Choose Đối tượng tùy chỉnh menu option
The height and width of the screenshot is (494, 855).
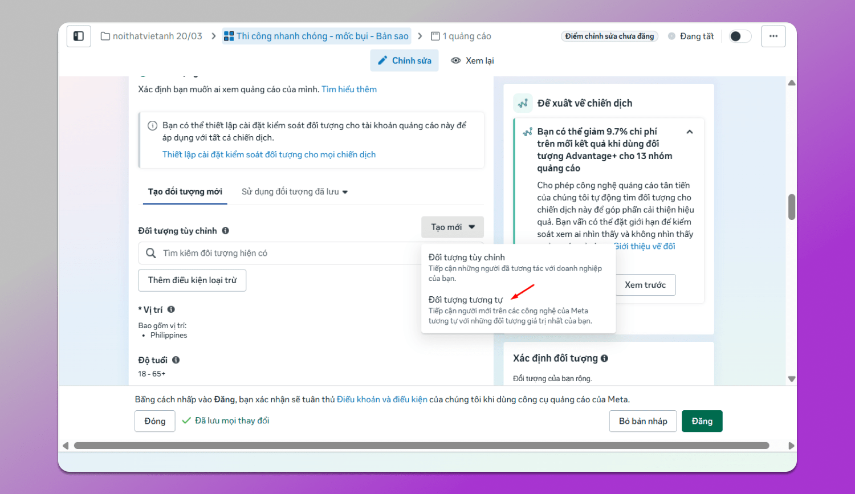click(466, 258)
